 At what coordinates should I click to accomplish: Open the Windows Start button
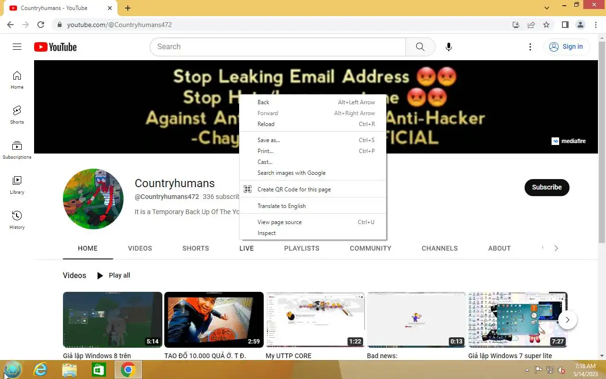click(13, 370)
